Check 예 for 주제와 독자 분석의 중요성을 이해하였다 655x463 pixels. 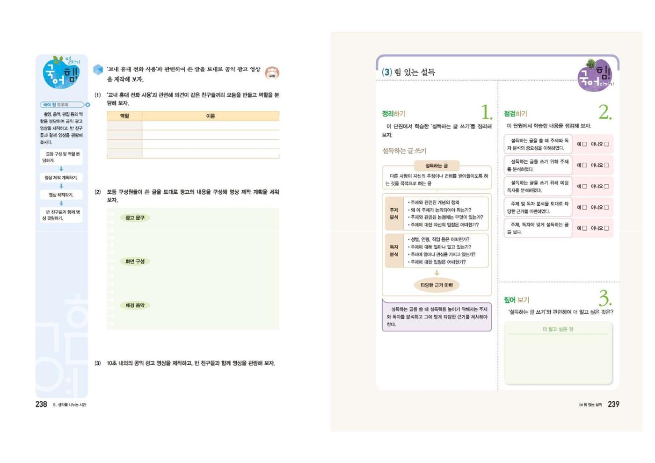tap(584, 144)
